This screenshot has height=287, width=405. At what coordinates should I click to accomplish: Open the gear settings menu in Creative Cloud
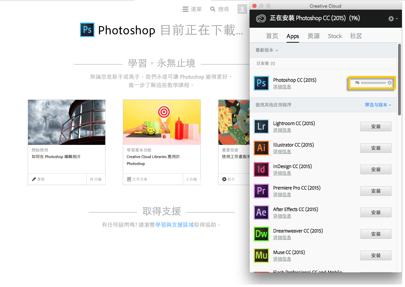pos(393,19)
